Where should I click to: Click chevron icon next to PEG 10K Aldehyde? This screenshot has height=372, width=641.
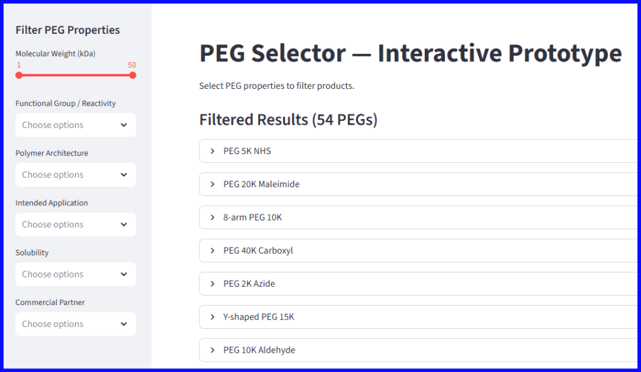212,349
